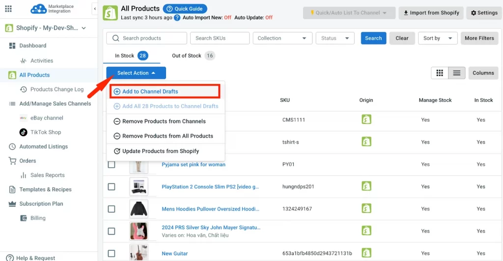The width and height of the screenshot is (503, 261).
Task: Open More Filters
Action: coord(479,38)
